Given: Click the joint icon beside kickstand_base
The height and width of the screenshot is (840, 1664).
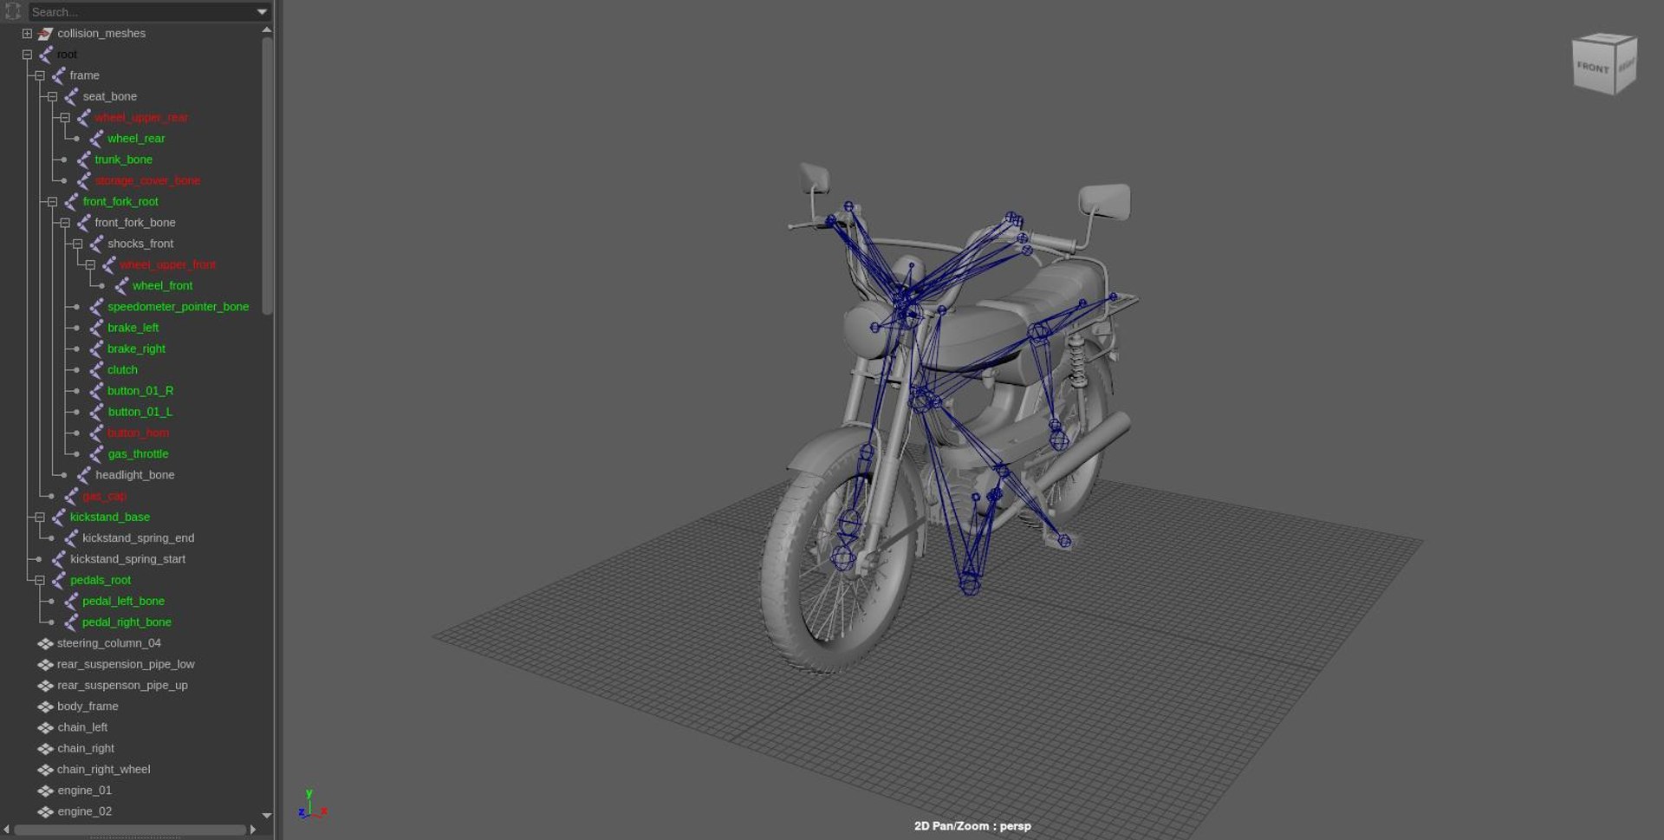Looking at the screenshot, I should click(x=59, y=518).
